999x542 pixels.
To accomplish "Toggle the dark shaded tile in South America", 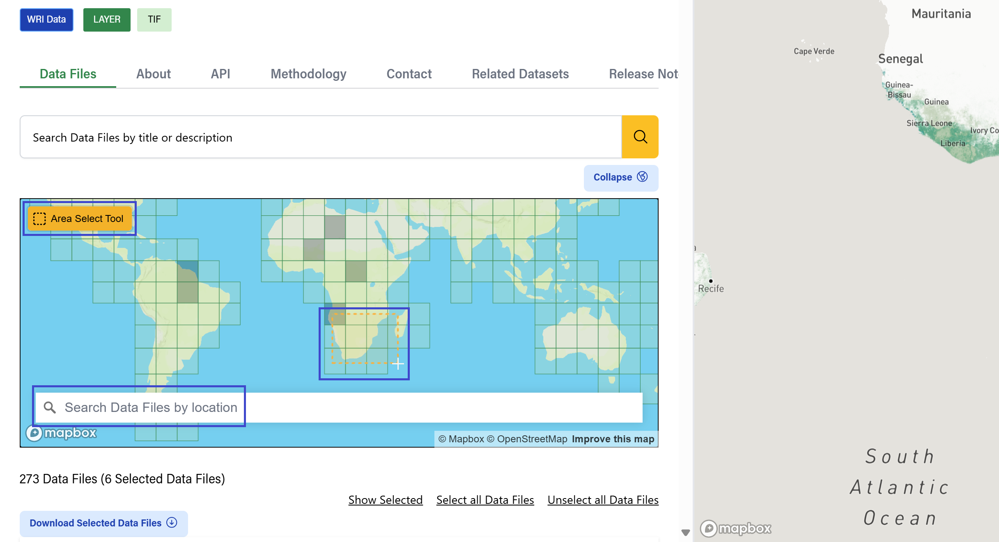I will coord(188,271).
